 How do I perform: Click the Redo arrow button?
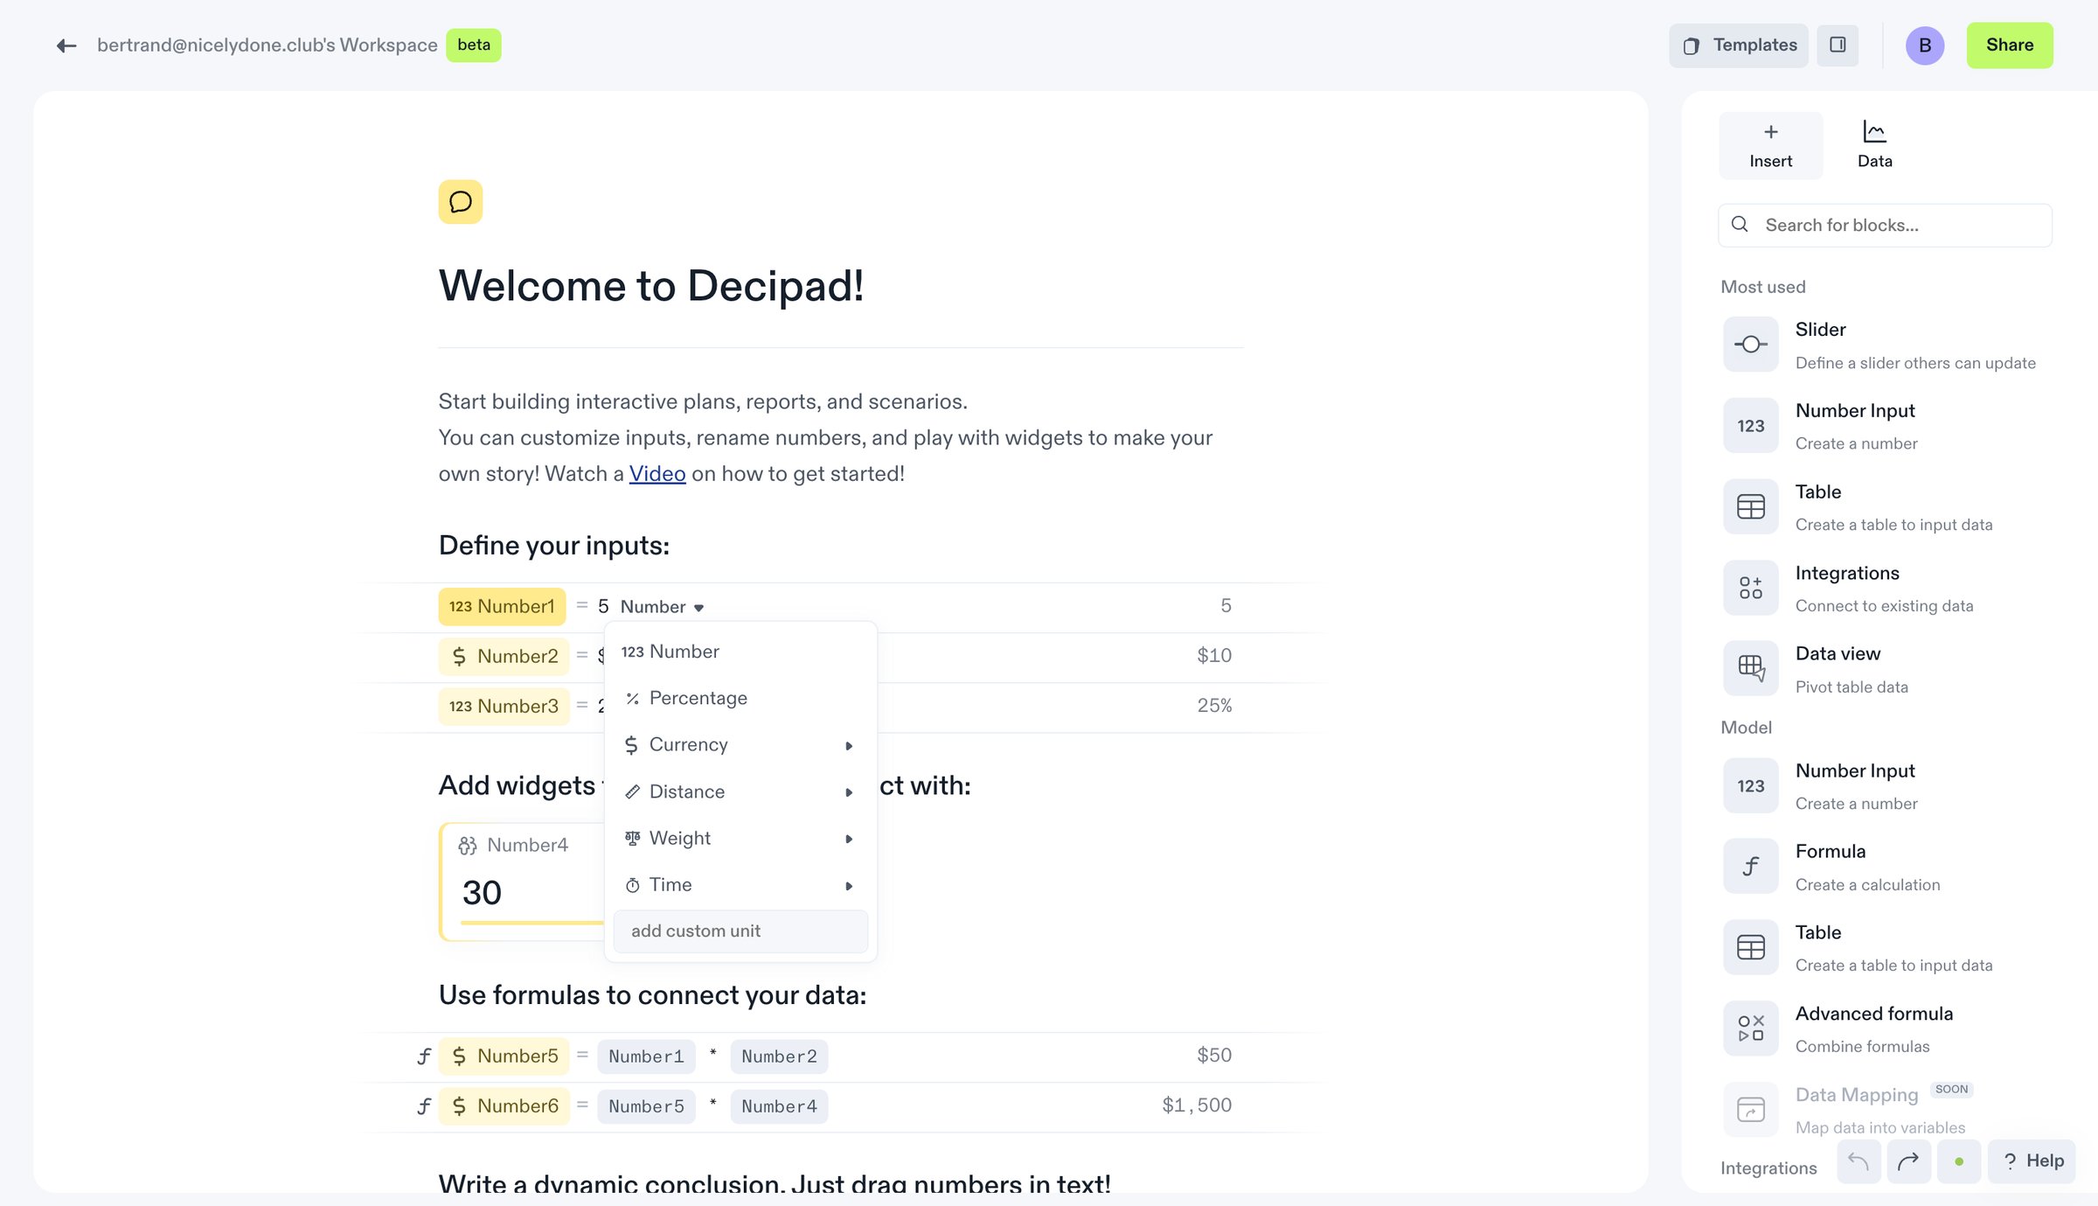(1908, 1161)
